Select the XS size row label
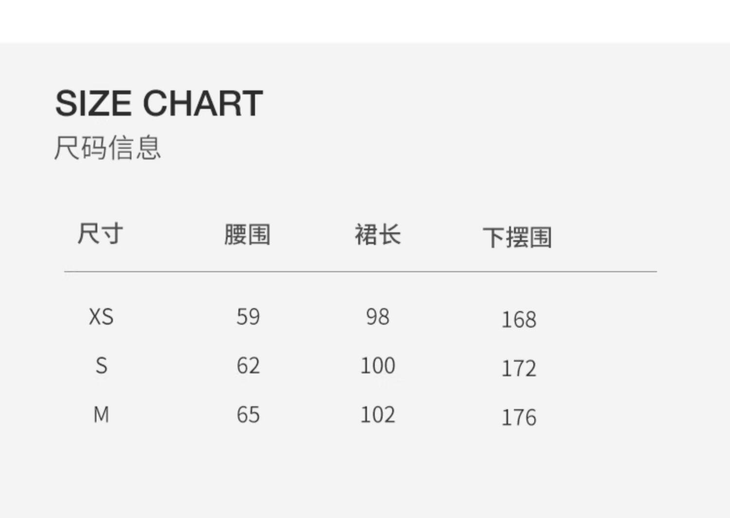This screenshot has width=730, height=518. [x=101, y=317]
